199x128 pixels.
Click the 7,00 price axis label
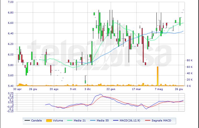coord(11,2)
